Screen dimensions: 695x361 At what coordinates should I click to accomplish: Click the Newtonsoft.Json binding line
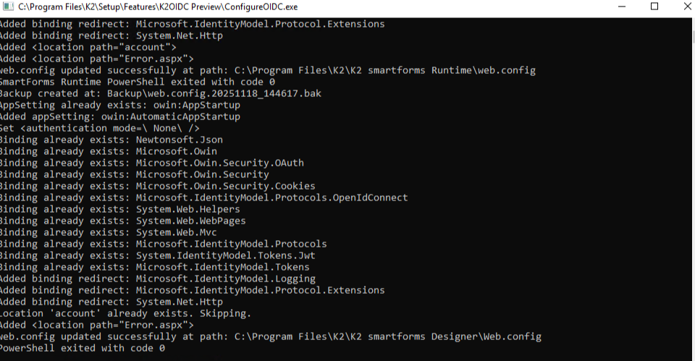click(x=111, y=140)
